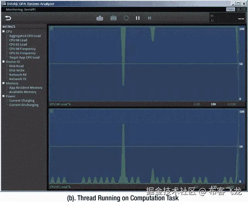Click the value 100 under the CPU 00 chart
The width and height of the screenshot is (248, 202).
pos(213,104)
